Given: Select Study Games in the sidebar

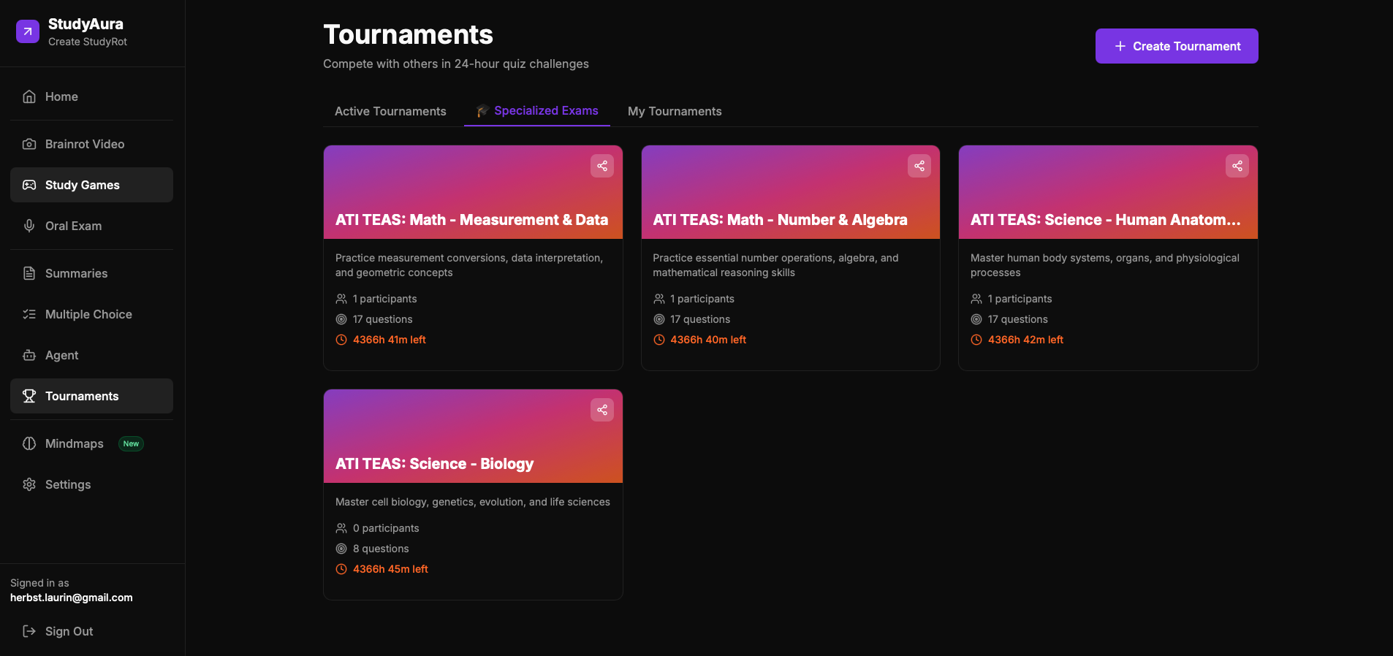Looking at the screenshot, I should pyautogui.click(x=82, y=185).
